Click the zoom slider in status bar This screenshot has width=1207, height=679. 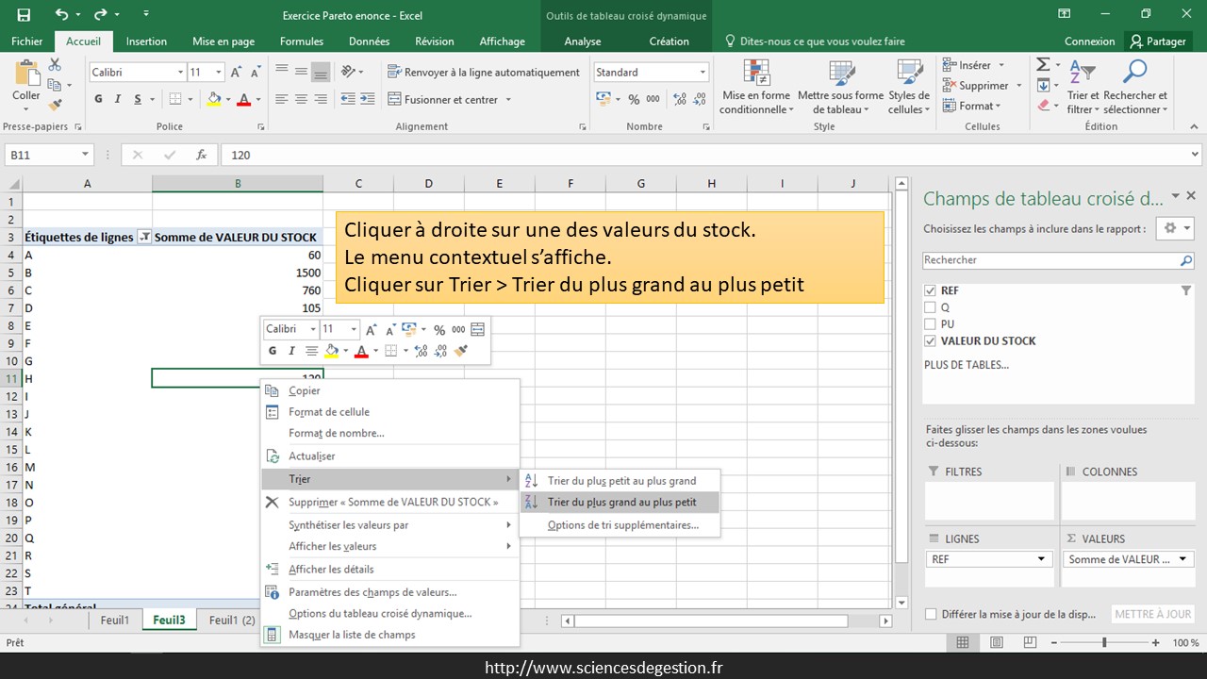(1104, 642)
